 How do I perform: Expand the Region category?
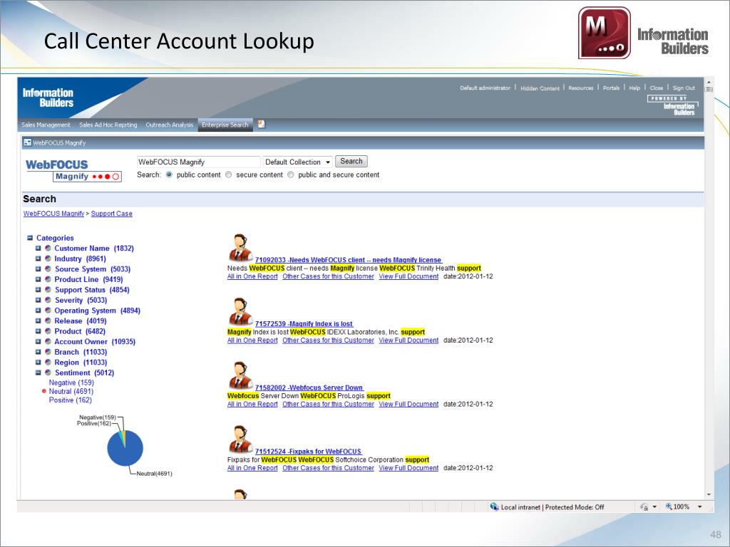38,363
